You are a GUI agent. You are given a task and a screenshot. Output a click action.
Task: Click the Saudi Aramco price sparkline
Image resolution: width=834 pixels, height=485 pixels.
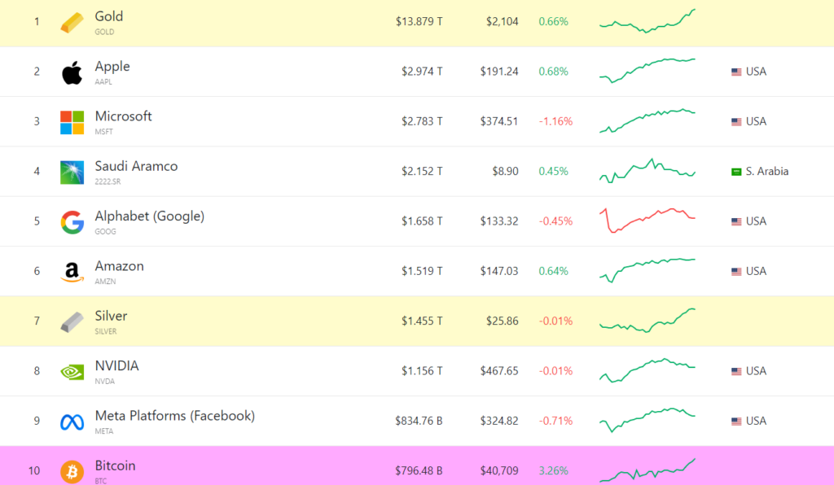[x=647, y=171]
